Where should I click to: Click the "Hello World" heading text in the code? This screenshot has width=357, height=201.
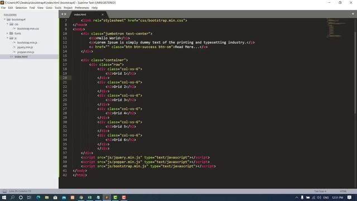(x=108, y=38)
